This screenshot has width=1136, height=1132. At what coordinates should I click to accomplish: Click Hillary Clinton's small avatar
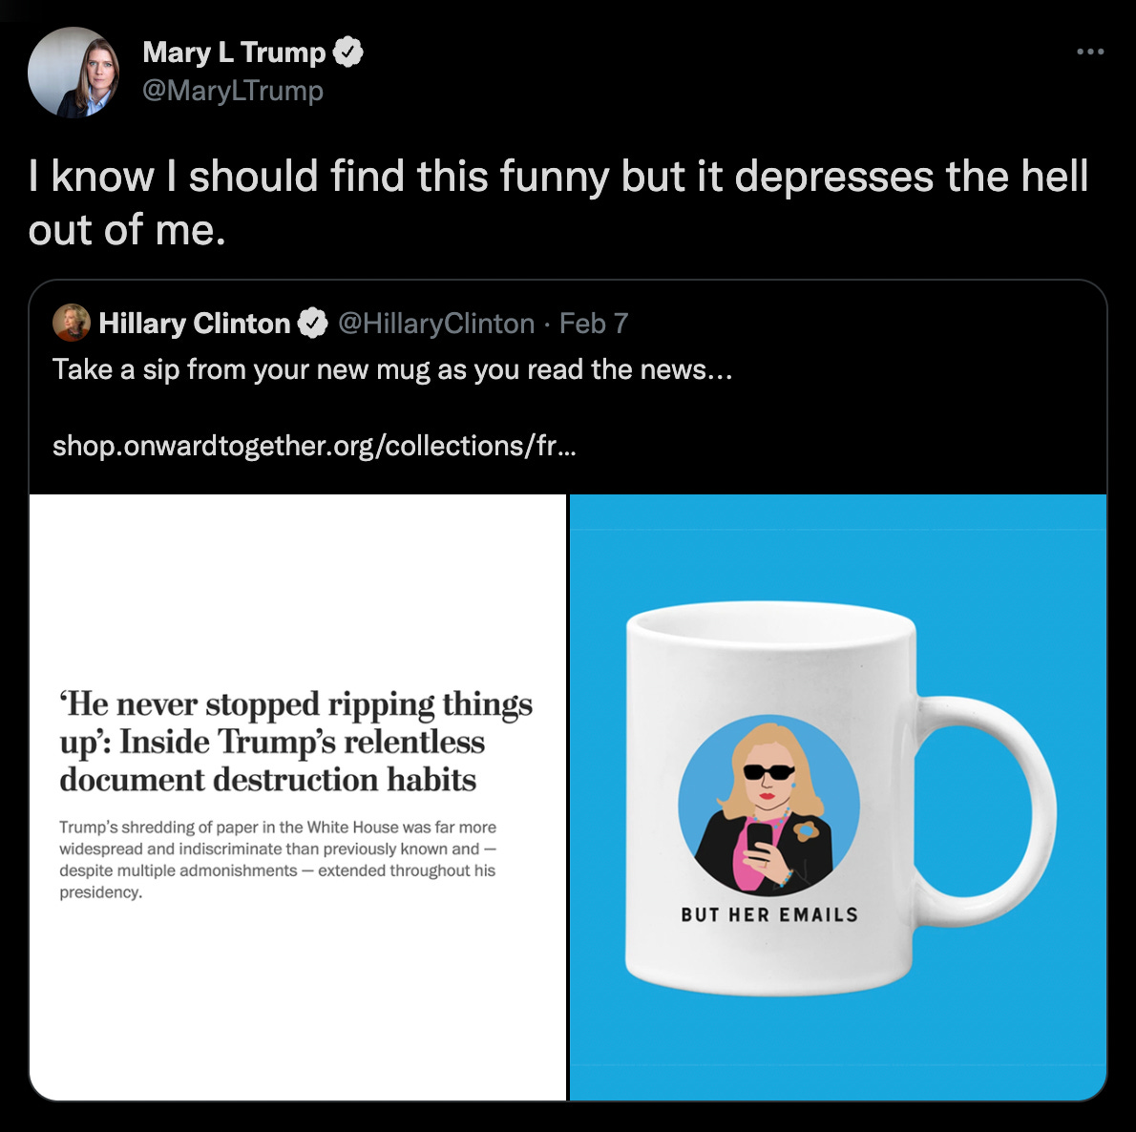[x=71, y=323]
